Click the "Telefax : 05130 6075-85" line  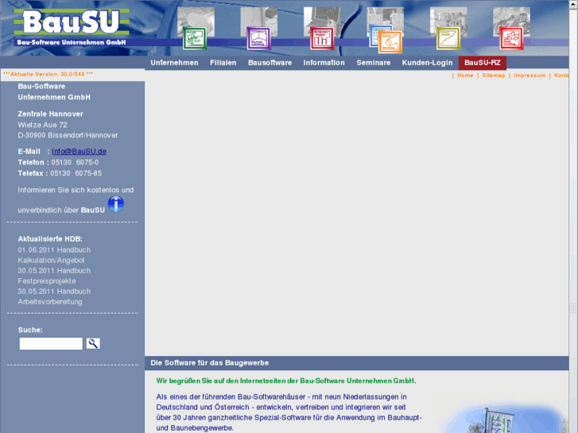coord(60,173)
